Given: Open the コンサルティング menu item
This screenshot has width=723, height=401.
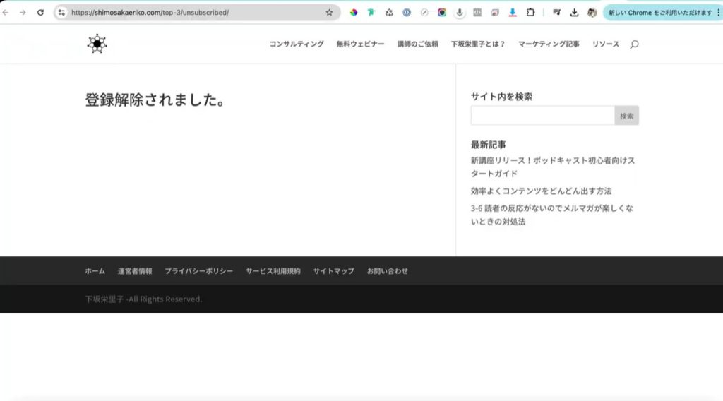Looking at the screenshot, I should coord(297,44).
